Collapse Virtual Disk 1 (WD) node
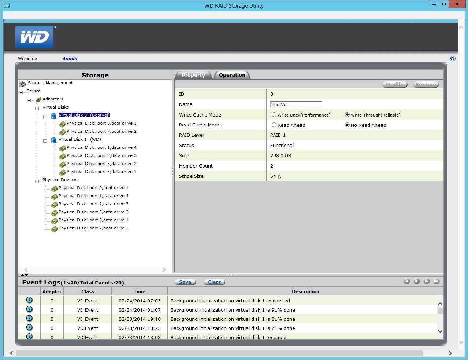This screenshot has height=360, width=468. click(x=45, y=141)
